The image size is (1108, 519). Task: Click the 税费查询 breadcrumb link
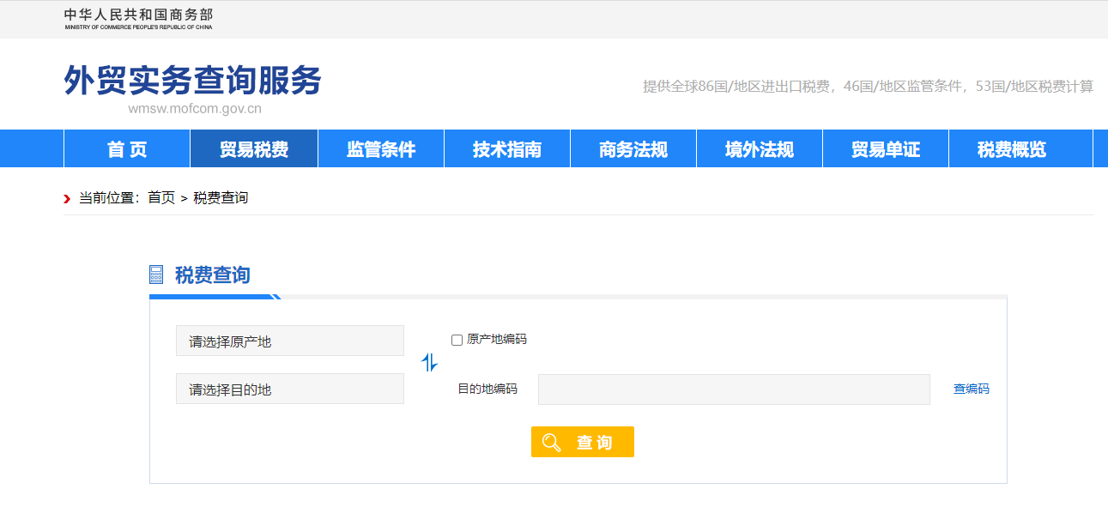tap(221, 198)
